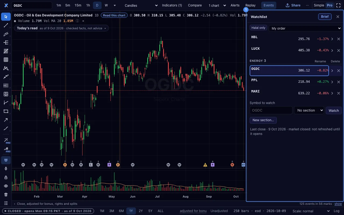This screenshot has width=344, height=215.
Task: Select the rectangle shape tool
Action: pyautogui.click(x=6, y=111)
